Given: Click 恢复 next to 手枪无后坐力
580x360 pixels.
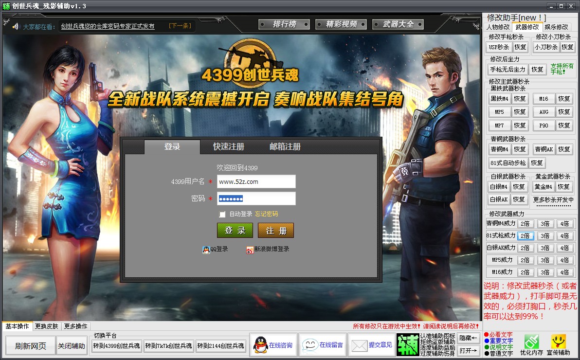Looking at the screenshot, I should pyautogui.click(x=537, y=69).
